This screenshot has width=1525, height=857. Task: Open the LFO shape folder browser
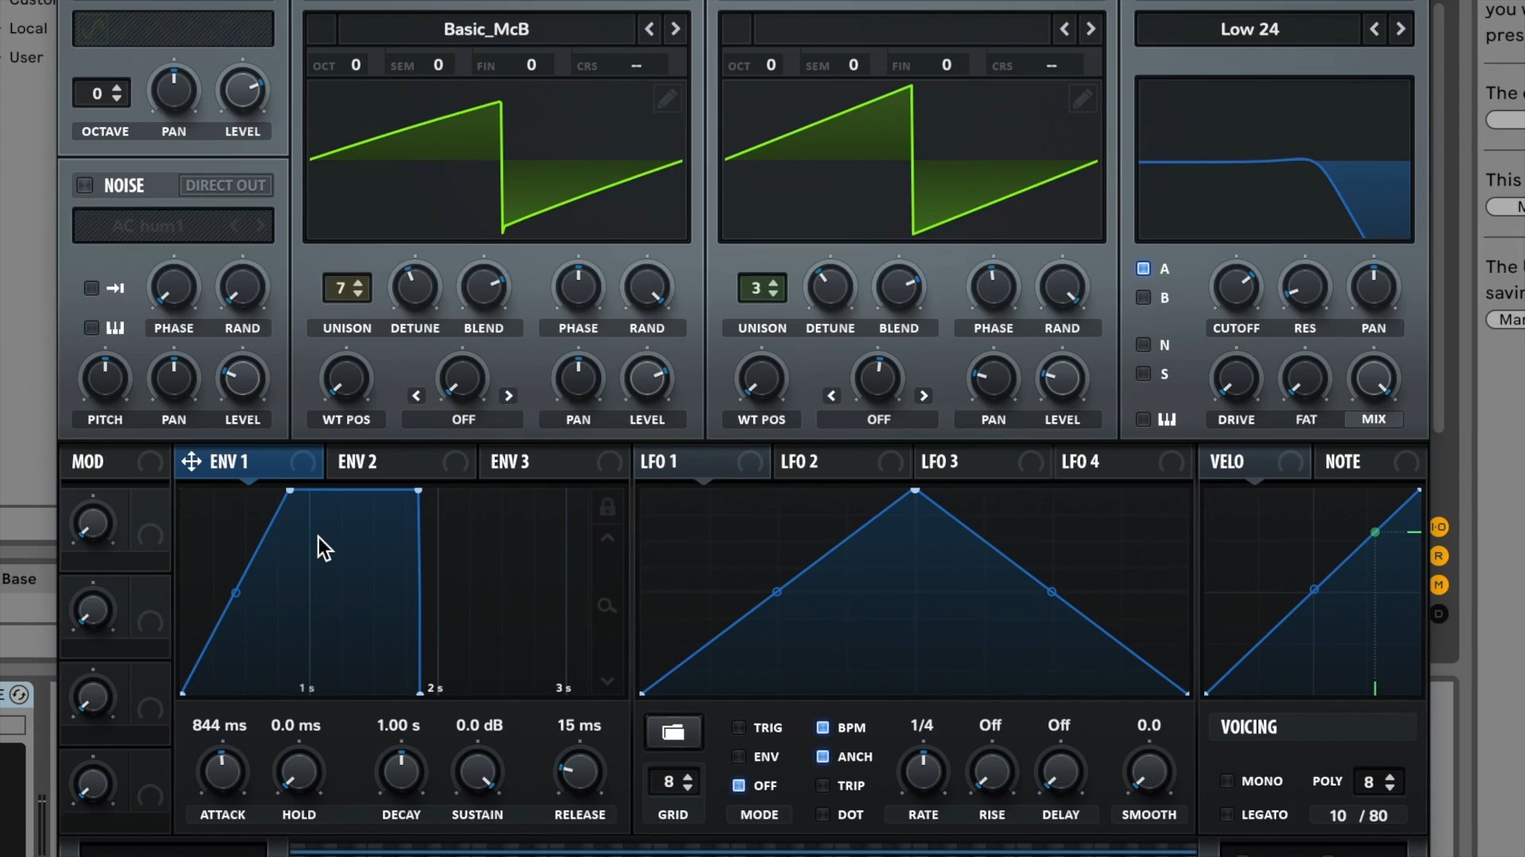click(673, 732)
